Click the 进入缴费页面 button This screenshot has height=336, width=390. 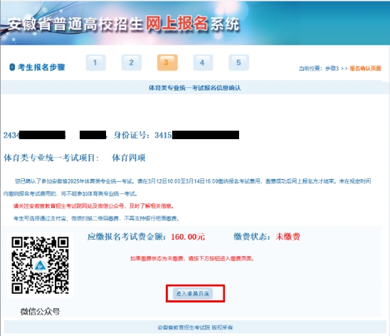193,294
